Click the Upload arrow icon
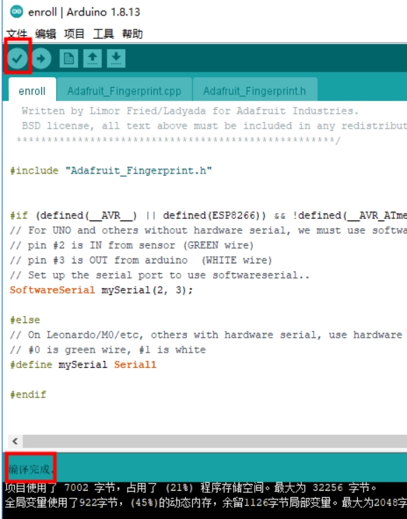 [41, 58]
